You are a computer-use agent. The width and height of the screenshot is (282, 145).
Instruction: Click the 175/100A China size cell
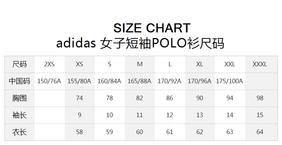pos(229,81)
